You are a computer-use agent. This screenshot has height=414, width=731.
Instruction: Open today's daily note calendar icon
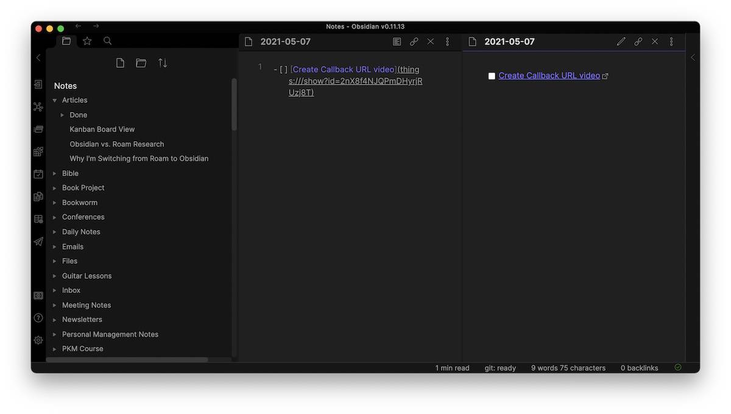38,174
